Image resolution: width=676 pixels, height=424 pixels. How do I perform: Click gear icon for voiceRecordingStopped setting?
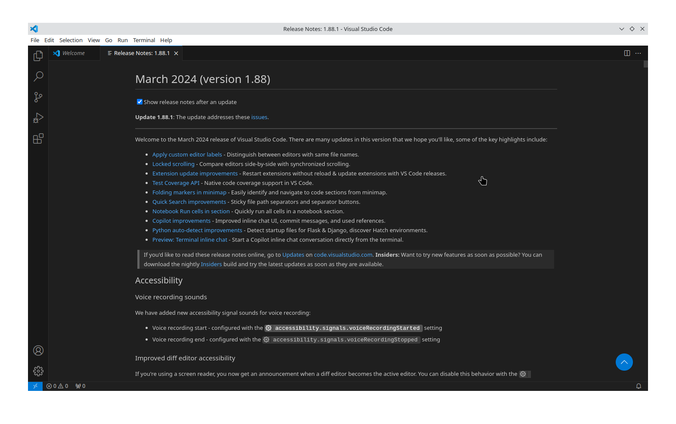[267, 340]
